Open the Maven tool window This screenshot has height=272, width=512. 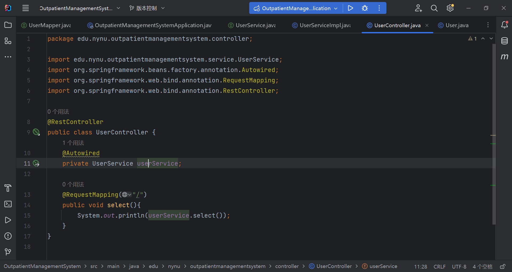coord(504,57)
